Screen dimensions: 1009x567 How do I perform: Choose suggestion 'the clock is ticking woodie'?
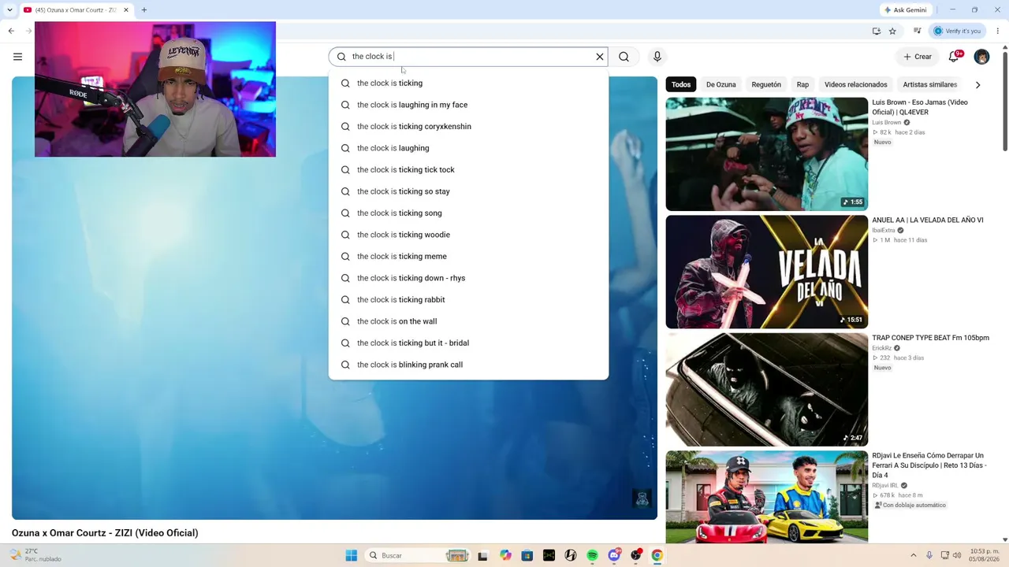468,235
